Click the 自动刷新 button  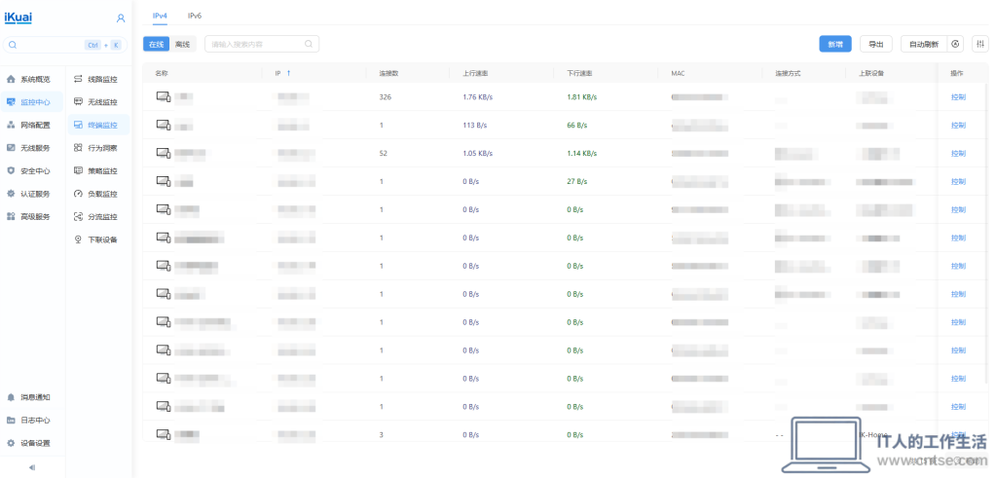[924, 44]
